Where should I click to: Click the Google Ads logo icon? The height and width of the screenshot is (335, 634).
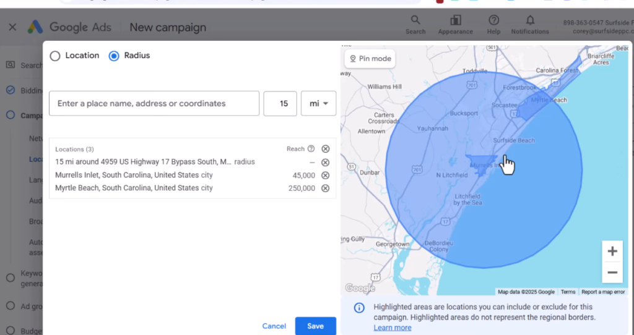coord(35,27)
